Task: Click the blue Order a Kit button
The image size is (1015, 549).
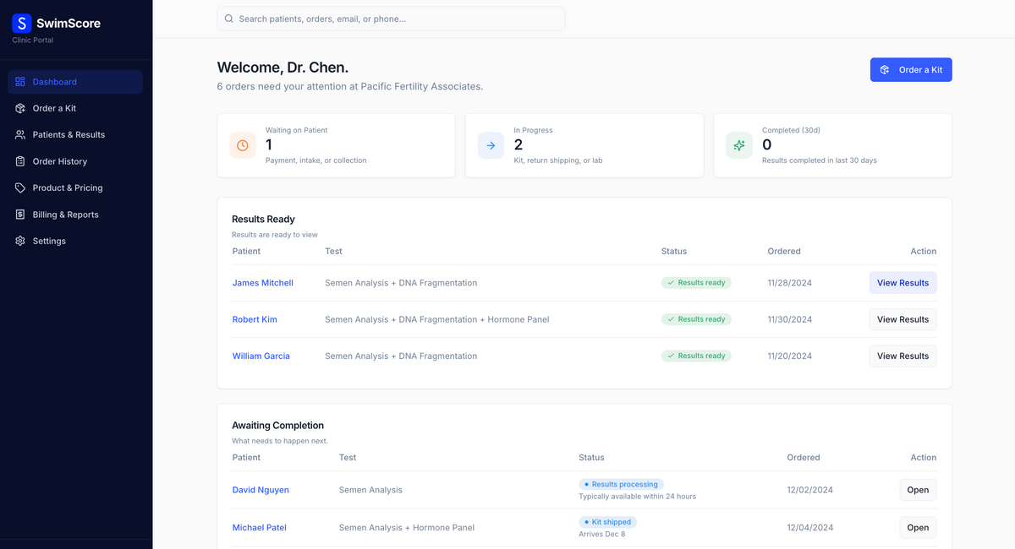Action: click(x=911, y=70)
